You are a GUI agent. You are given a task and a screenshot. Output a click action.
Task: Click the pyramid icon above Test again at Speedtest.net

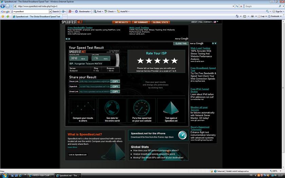pos(171,108)
